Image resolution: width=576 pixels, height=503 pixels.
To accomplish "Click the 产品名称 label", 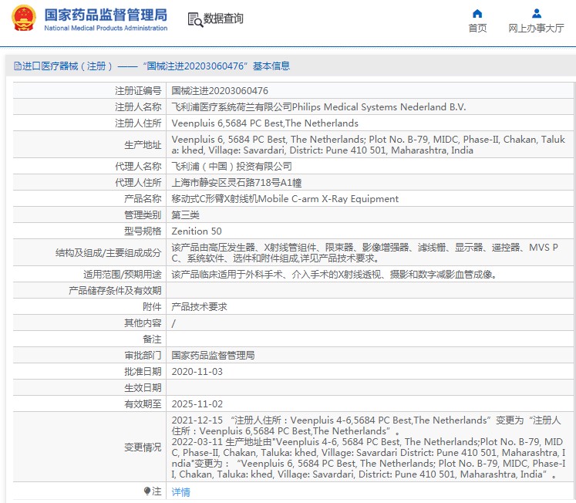I will 143,199.
